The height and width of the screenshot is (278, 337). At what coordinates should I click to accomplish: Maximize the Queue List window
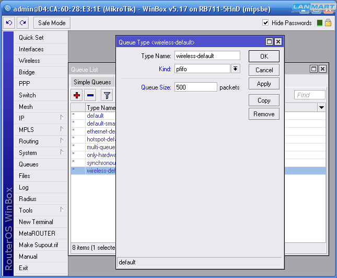(x=314, y=69)
